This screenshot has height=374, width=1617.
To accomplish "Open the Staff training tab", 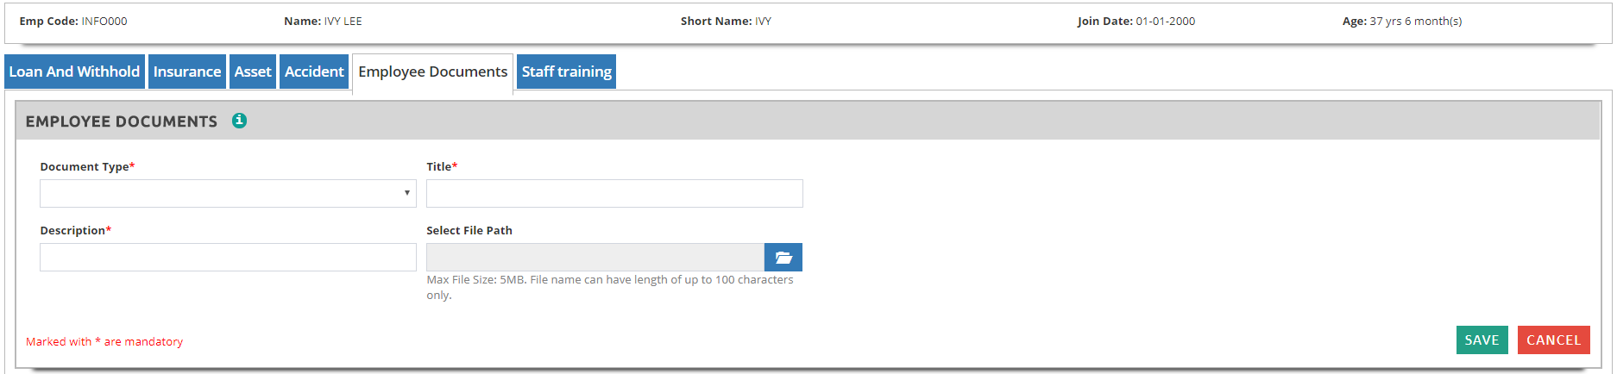I will [566, 72].
